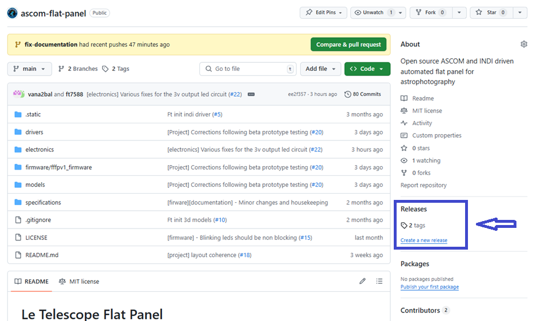The width and height of the screenshot is (537, 321).
Task: Open pull request #22 in latest commit
Action: [236, 94]
